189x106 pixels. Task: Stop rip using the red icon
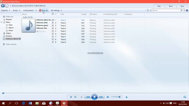[x=40, y=10]
